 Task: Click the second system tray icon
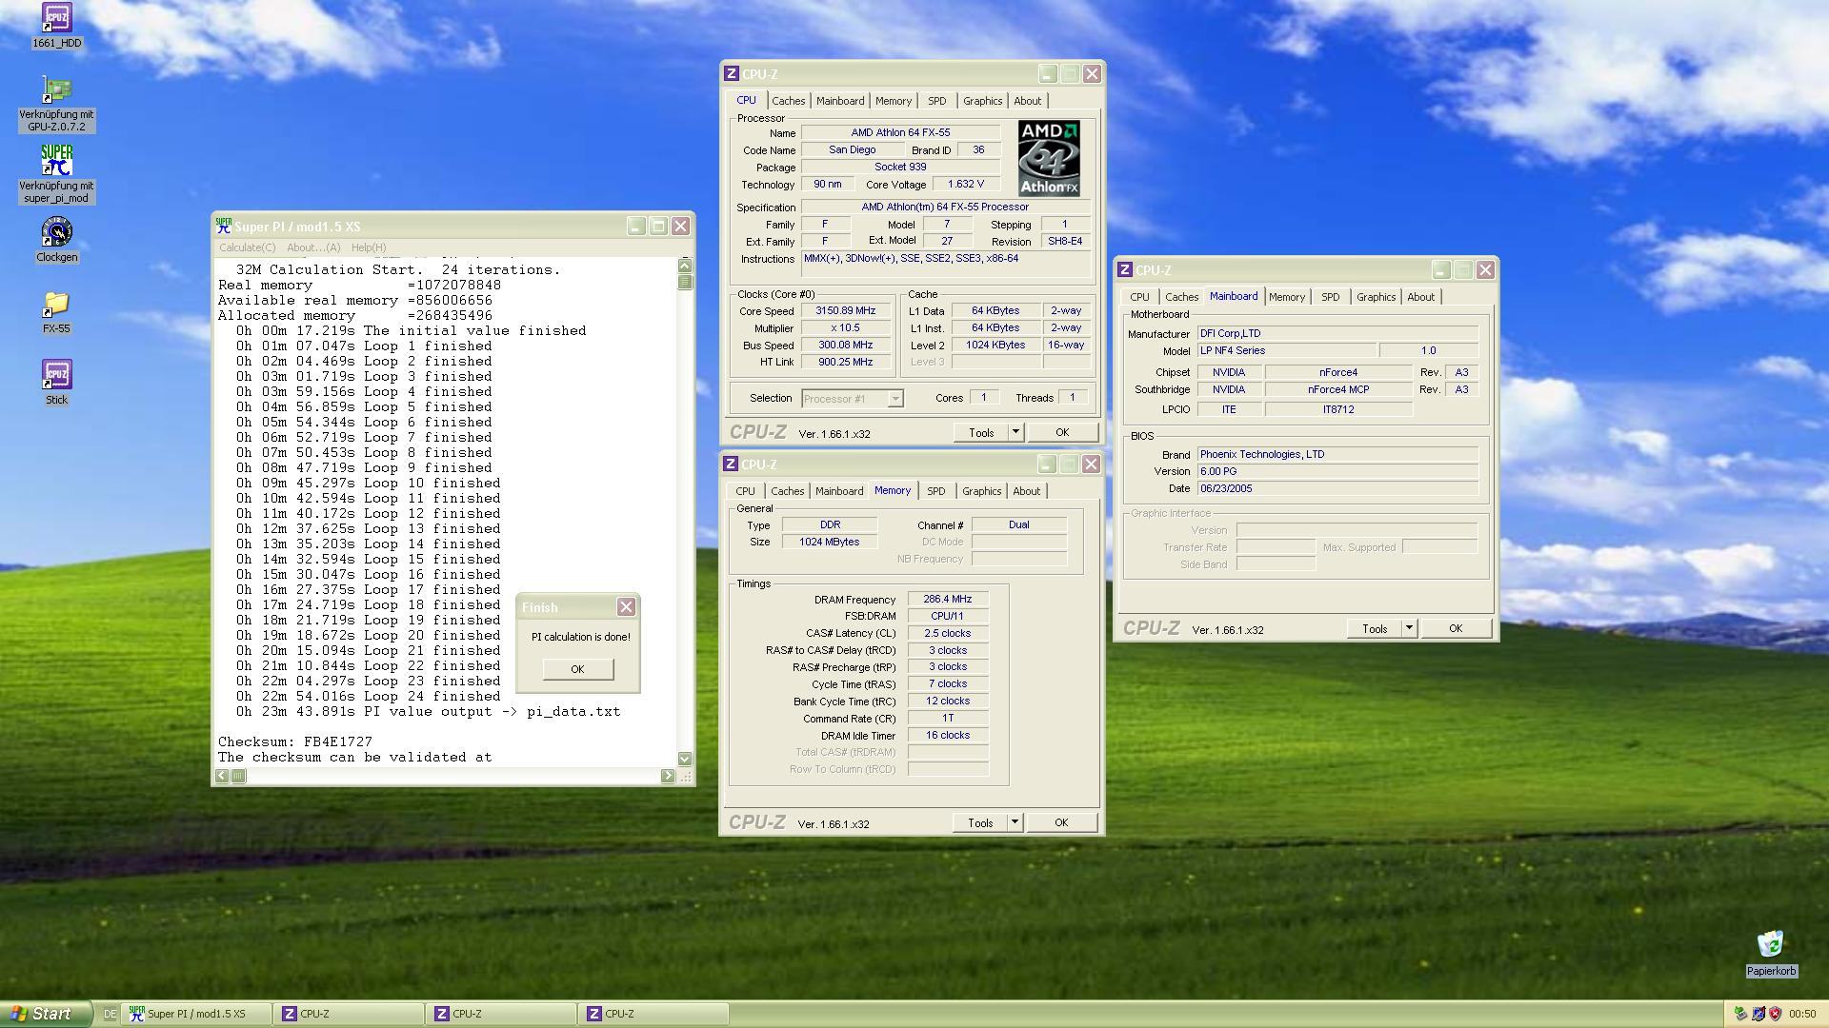click(x=1758, y=1014)
